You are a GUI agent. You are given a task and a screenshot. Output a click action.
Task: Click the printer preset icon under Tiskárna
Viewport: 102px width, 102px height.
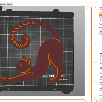[x=101, y=20]
